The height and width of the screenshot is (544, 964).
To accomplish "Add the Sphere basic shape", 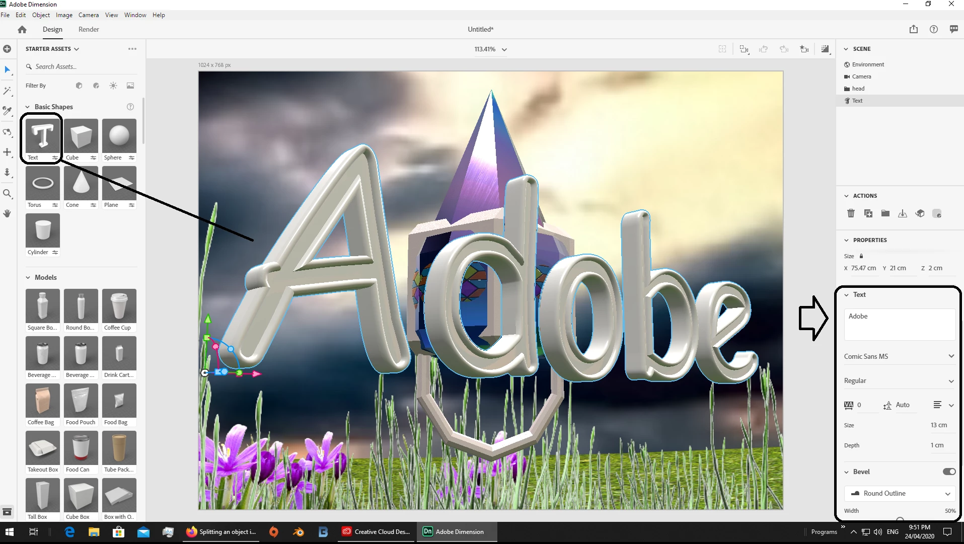I will pos(119,136).
